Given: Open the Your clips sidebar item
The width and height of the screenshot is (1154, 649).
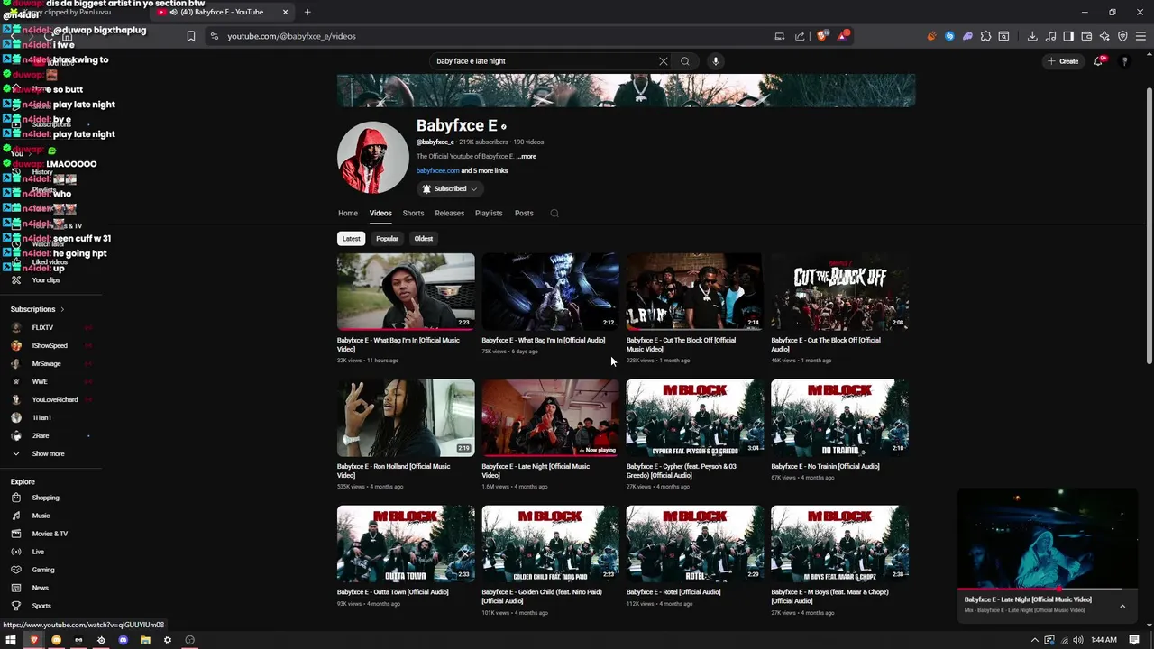Looking at the screenshot, I should coord(45,280).
